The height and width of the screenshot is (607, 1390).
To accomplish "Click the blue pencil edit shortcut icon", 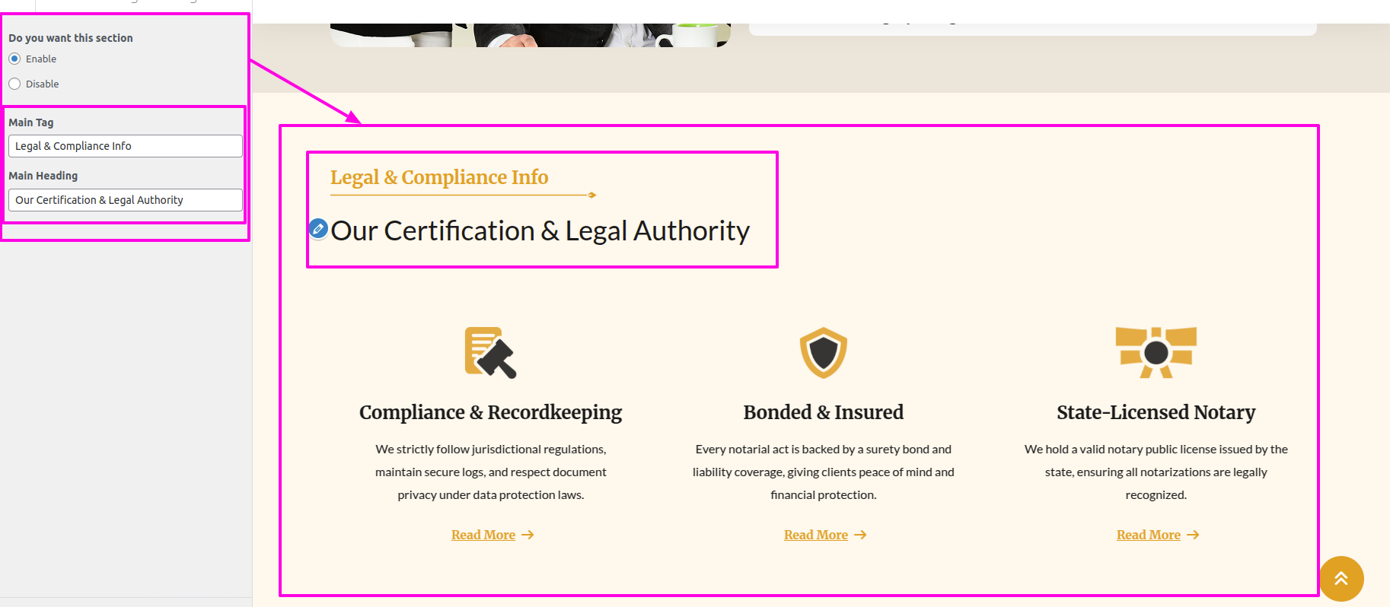I will point(318,228).
